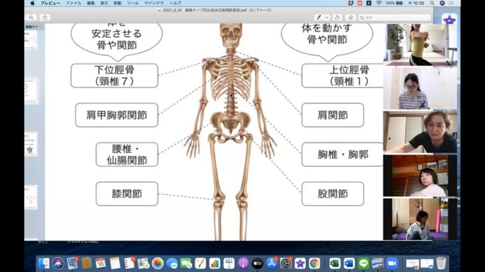Select the fourth page thumbnail in sidebar
The width and height of the screenshot is (485, 272).
click(x=31, y=197)
